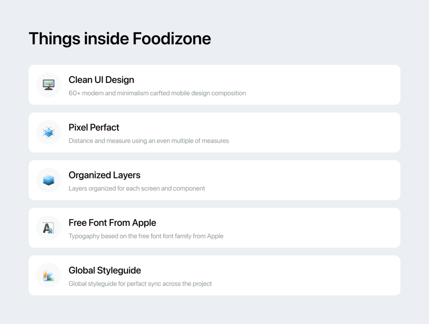
Task: Click the "Distance and measure" description text
Action: pos(149,141)
